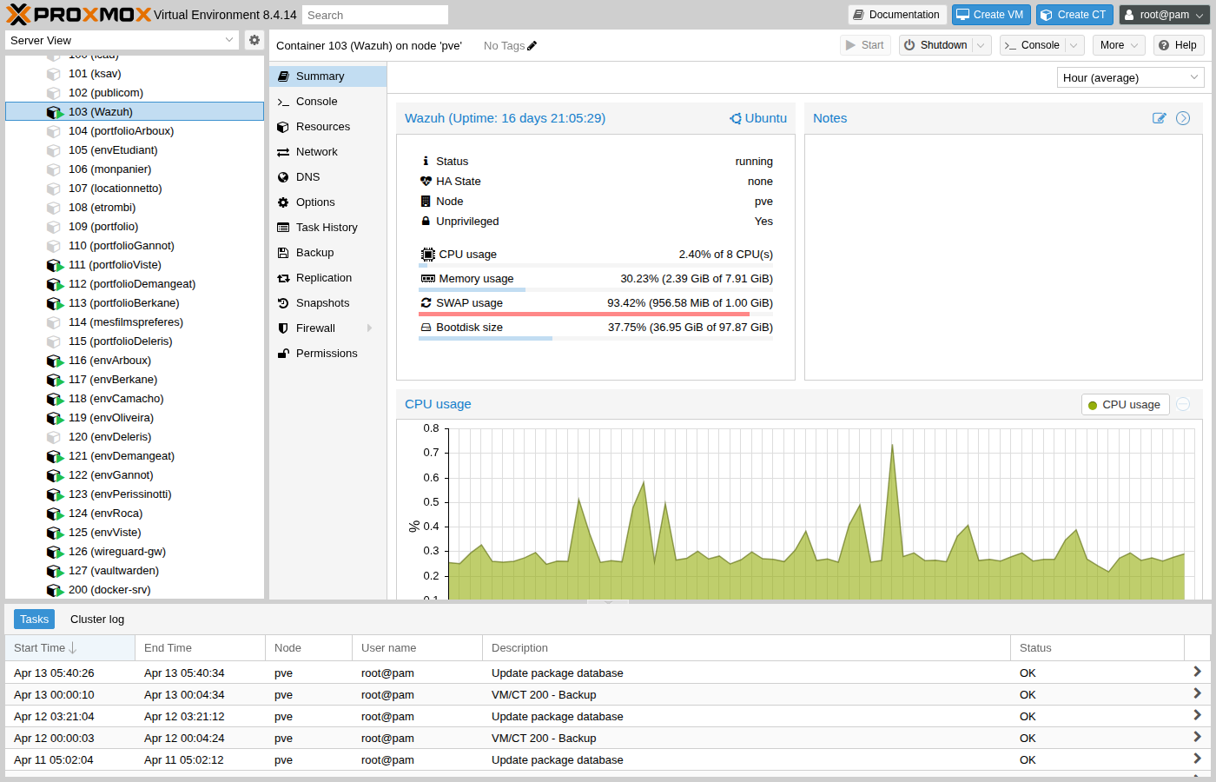Open the DNS section

(327, 177)
